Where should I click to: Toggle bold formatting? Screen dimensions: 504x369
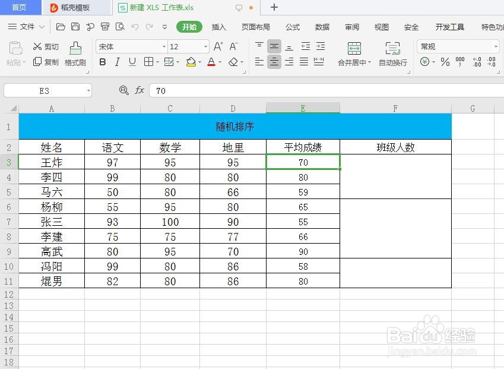pos(103,62)
